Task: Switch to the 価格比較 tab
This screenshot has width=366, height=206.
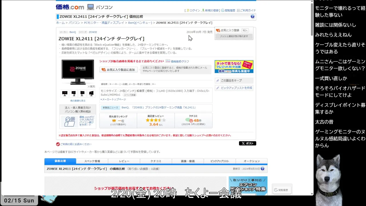Action: [60, 161]
